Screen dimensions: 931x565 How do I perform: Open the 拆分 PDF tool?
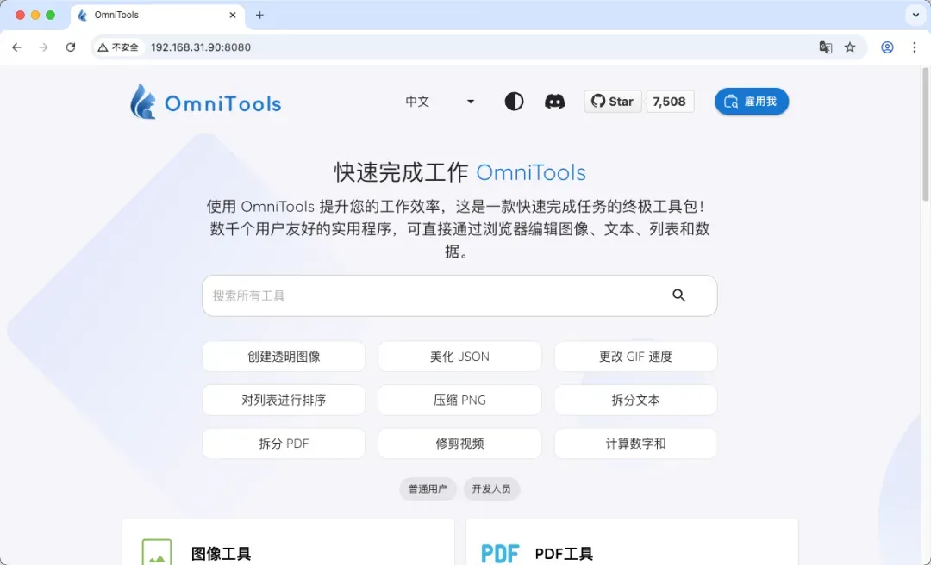(x=284, y=444)
